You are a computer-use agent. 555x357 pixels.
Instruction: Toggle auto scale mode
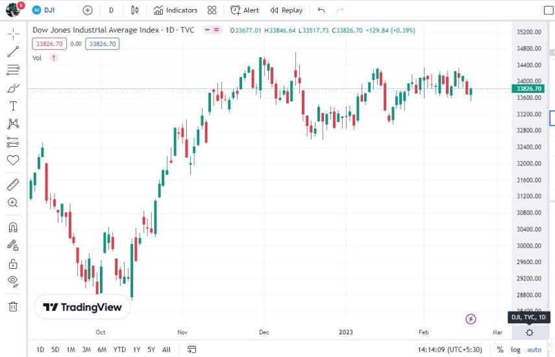click(534, 350)
